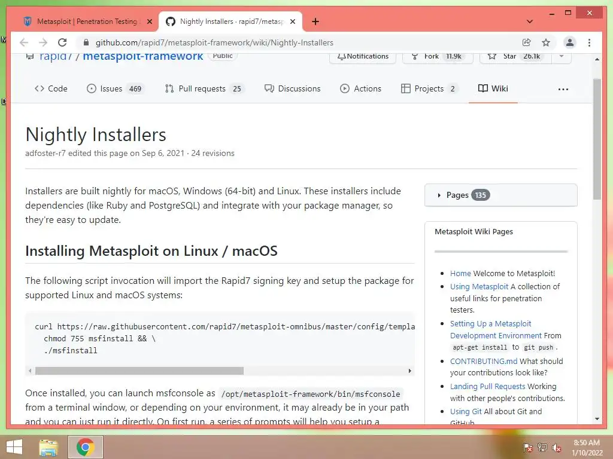This screenshot has width=613, height=459.
Task: Click the 'chmod 755 msfinstall' code line
Action: (100, 338)
